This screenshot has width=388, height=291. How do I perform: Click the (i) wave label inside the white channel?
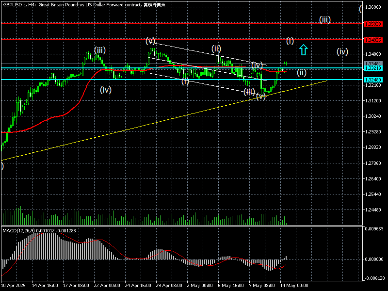(185, 81)
